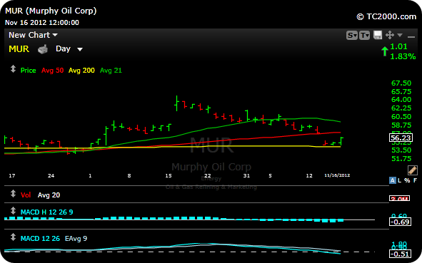Select the green Price indicator label
This screenshot has width=422, height=263.
29,71
